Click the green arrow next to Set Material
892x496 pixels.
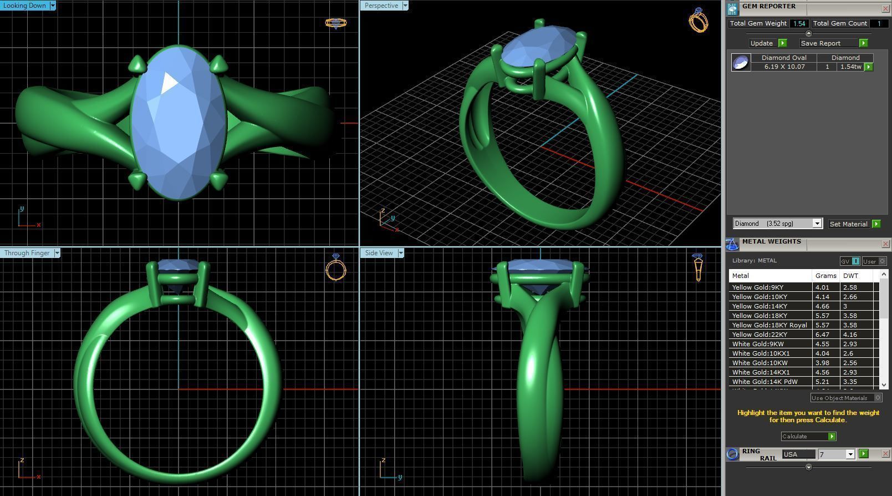(x=876, y=224)
